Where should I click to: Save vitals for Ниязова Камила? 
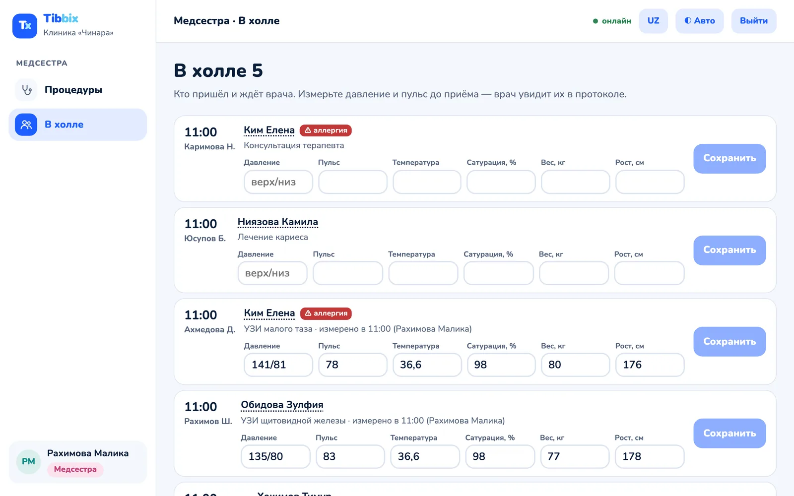tap(729, 250)
